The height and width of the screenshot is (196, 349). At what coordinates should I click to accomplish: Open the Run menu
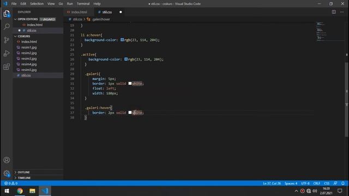[x=70, y=4]
